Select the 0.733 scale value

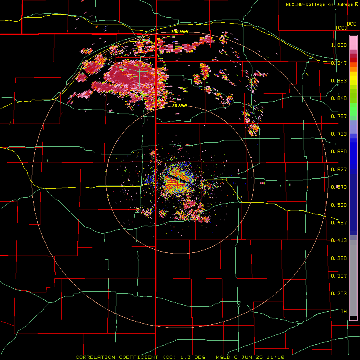coord(339,134)
